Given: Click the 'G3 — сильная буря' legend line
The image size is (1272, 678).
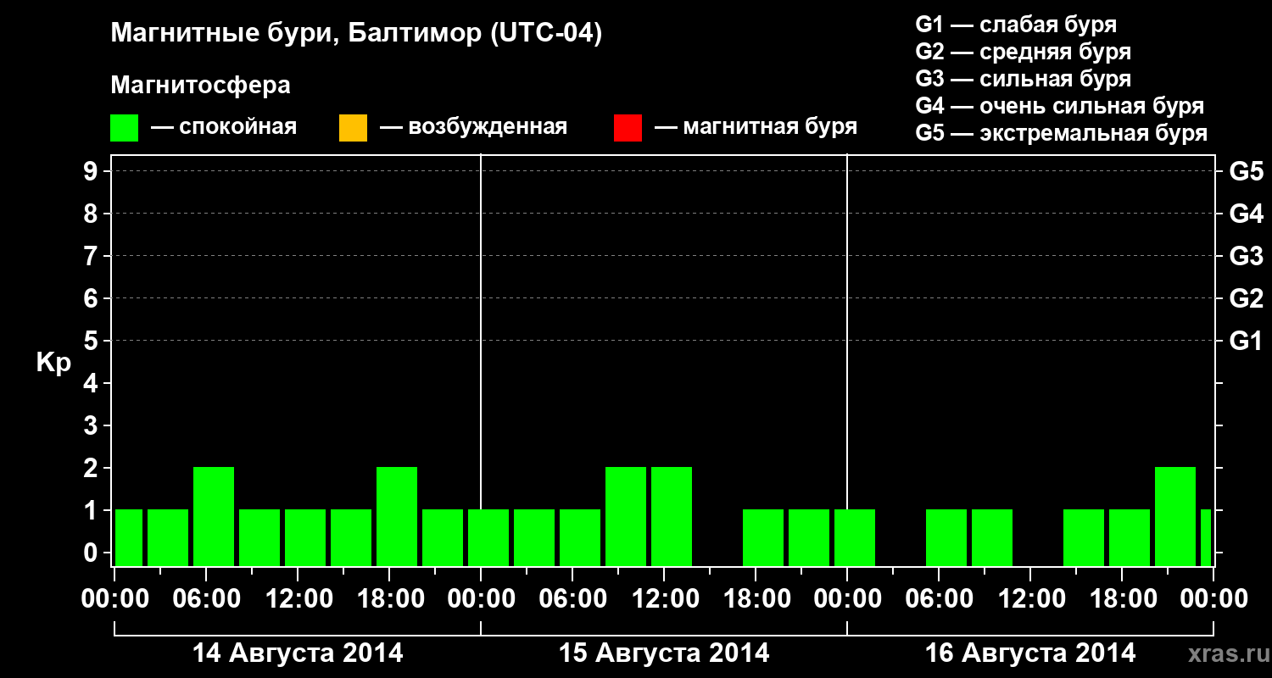Looking at the screenshot, I should pos(1023,79).
